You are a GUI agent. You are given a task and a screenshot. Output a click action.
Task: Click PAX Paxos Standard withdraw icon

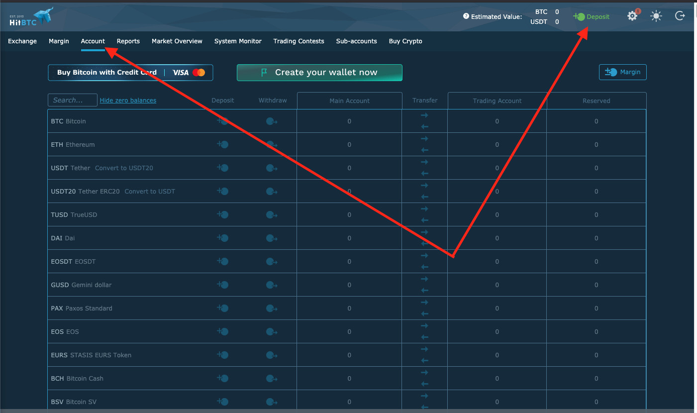pyautogui.click(x=272, y=308)
